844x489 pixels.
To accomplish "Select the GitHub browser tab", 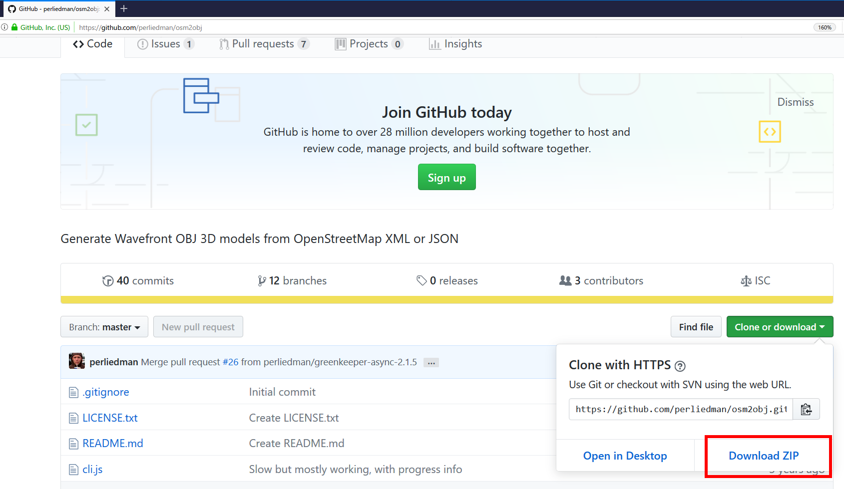I will [58, 9].
